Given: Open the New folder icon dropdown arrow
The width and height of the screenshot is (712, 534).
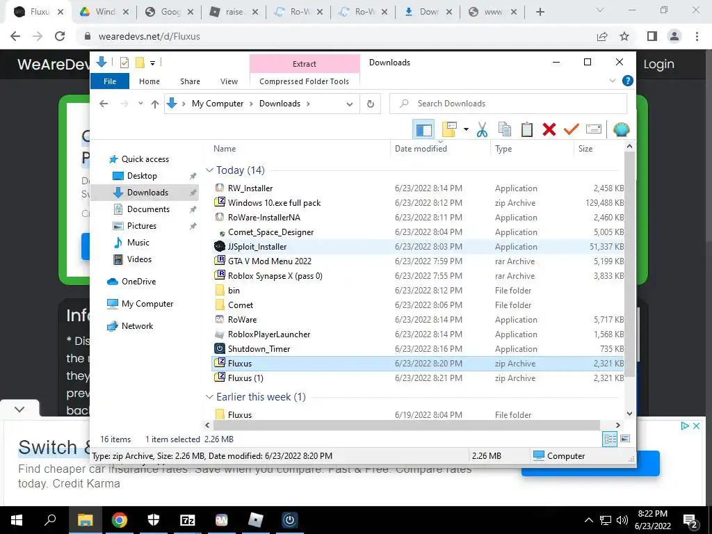Looking at the screenshot, I should (466, 130).
